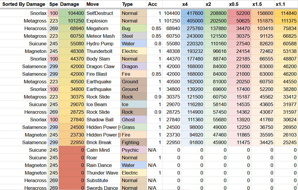This screenshot has height=190, width=298.
Task: Click the Spe column header
Action: (x=53, y=4)
